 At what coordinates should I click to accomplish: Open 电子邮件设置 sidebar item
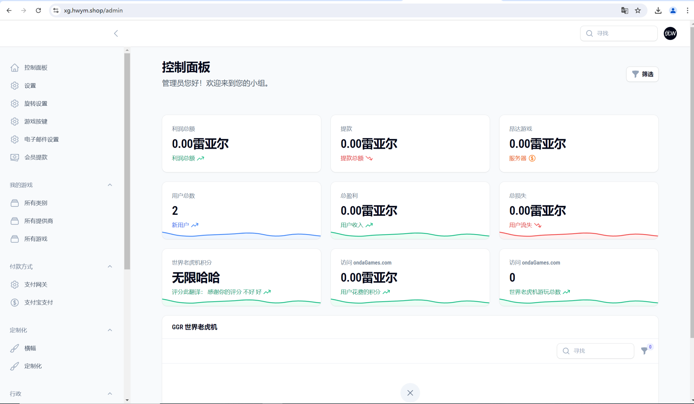point(41,139)
